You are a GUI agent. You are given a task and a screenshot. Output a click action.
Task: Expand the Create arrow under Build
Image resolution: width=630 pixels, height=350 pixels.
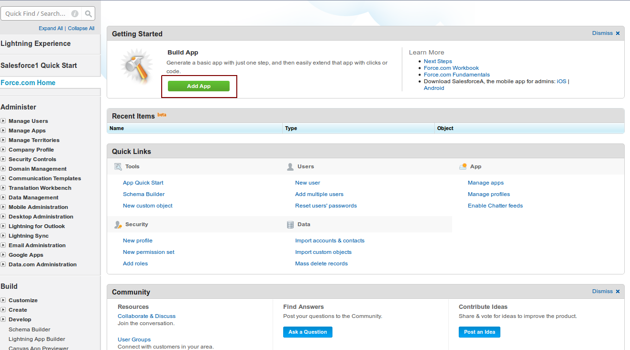coord(3,310)
